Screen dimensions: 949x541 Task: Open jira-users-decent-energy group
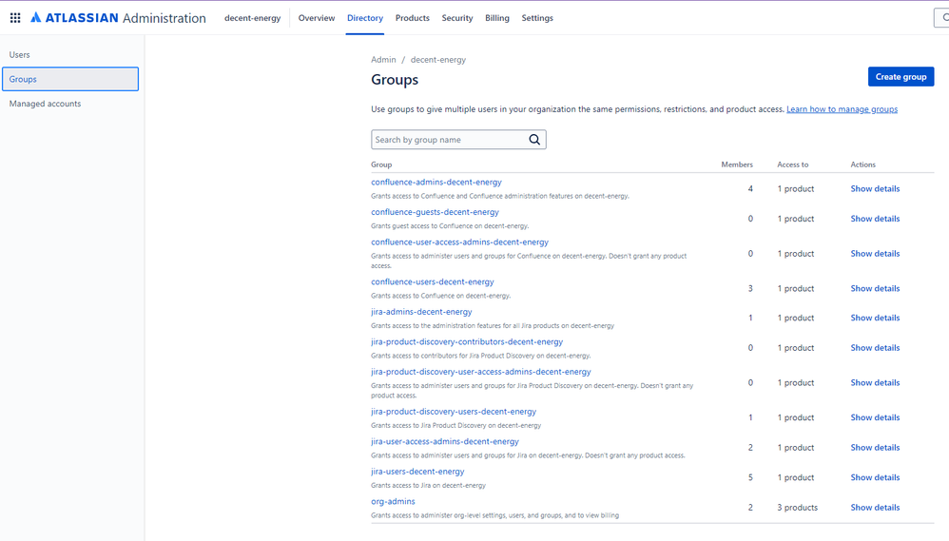(417, 472)
